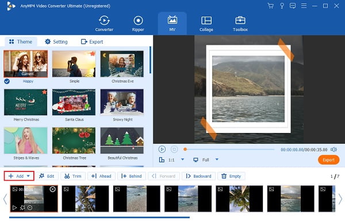Choose the Merry Christmas theme
This screenshot has height=223, width=345.
pyautogui.click(x=25, y=102)
